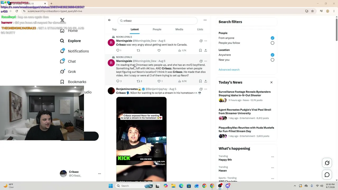Image resolution: width=338 pixels, height=190 pixels.
Task: Open a new browser tab
Action: [51, 4]
